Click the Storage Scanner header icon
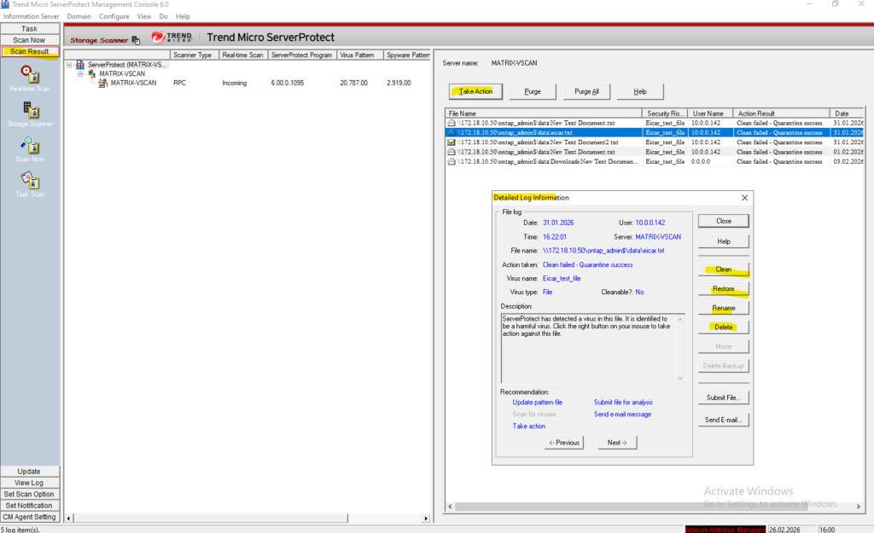874x533 pixels. (136, 39)
